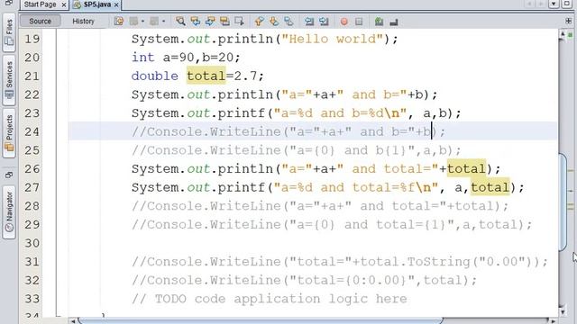Click the Shift Line Right icon
Image resolution: width=577 pixels, height=324 pixels.
tap(324, 22)
